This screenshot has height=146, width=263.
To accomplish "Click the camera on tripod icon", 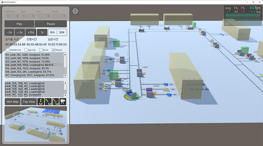I will (x=63, y=102).
